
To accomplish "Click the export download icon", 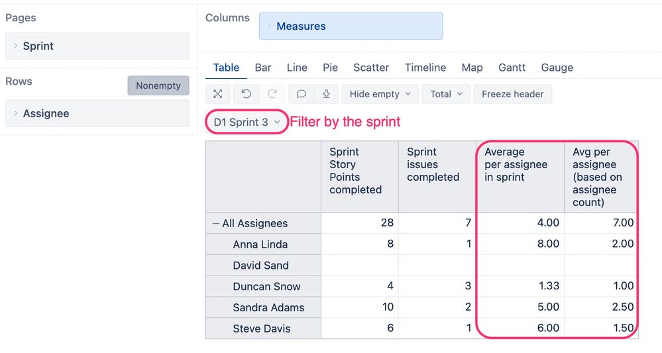I will pyautogui.click(x=326, y=94).
